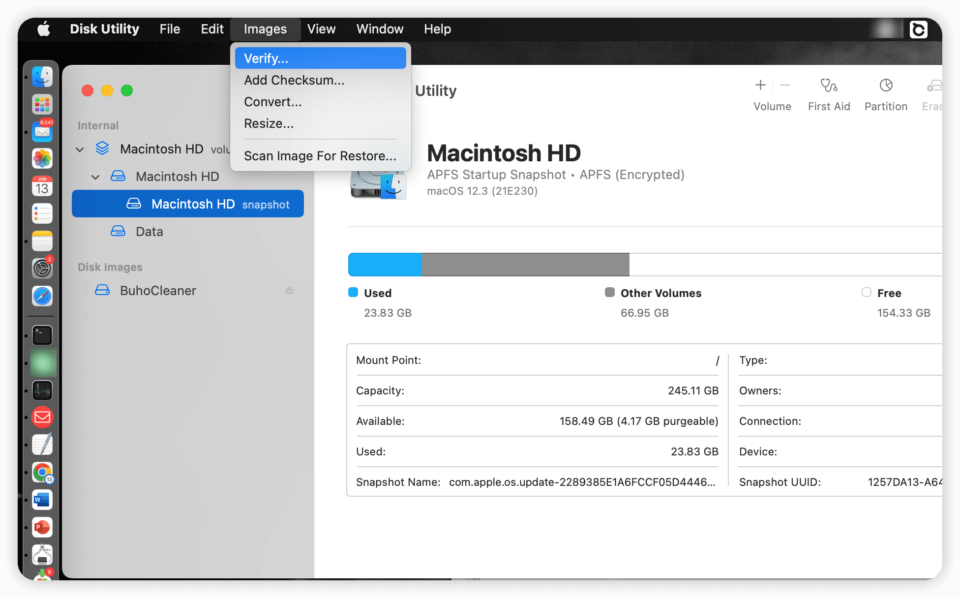The height and width of the screenshot is (598, 960).
Task: Open Terminal from the Dock
Action: pyautogui.click(x=42, y=335)
